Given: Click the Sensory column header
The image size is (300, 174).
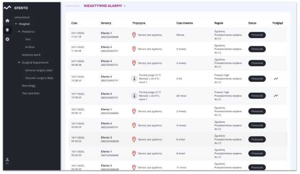Looking at the screenshot, I should (x=106, y=23).
